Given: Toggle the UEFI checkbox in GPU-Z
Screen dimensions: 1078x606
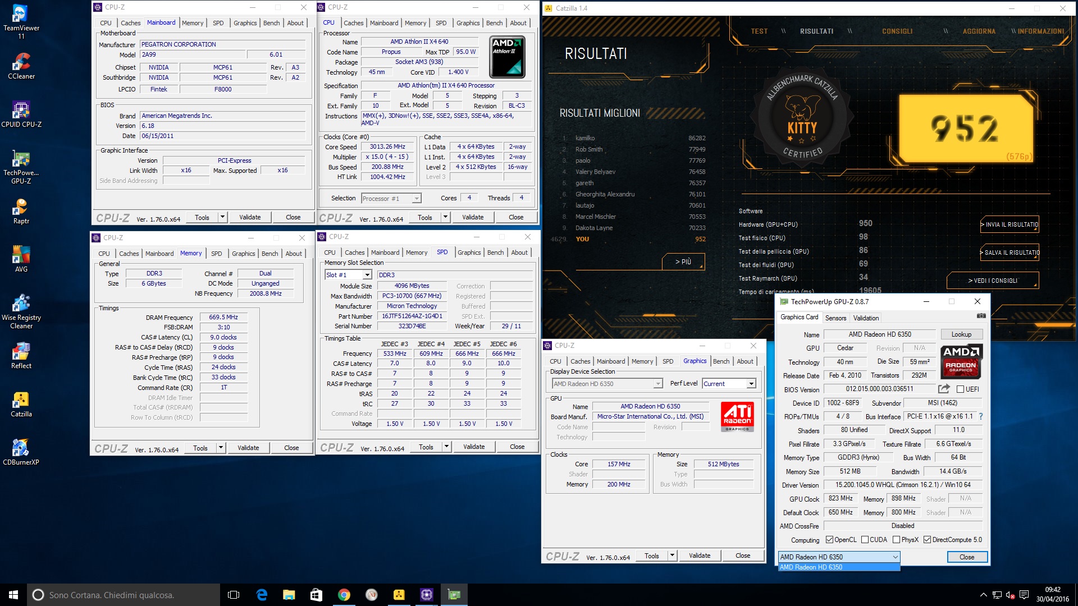Looking at the screenshot, I should click(x=960, y=389).
